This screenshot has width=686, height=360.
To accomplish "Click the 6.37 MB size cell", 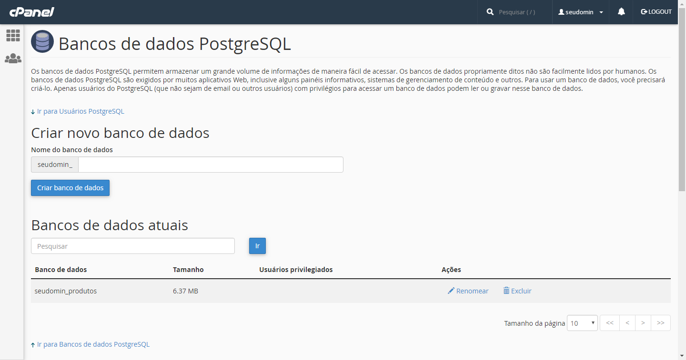I will (x=186, y=291).
